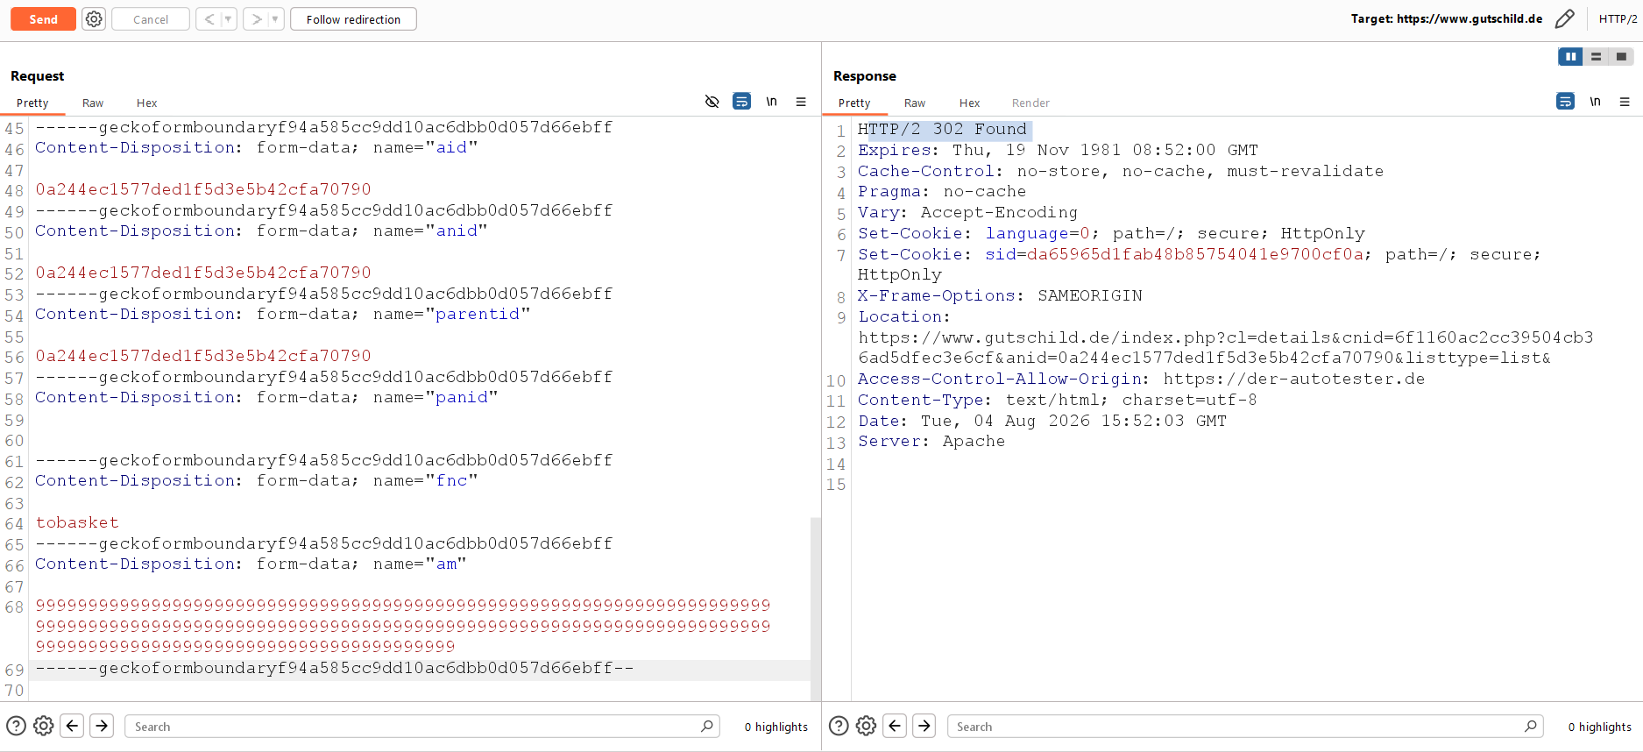Open the Response Hex tab
Image resolution: width=1643 pixels, height=752 pixels.
(969, 103)
